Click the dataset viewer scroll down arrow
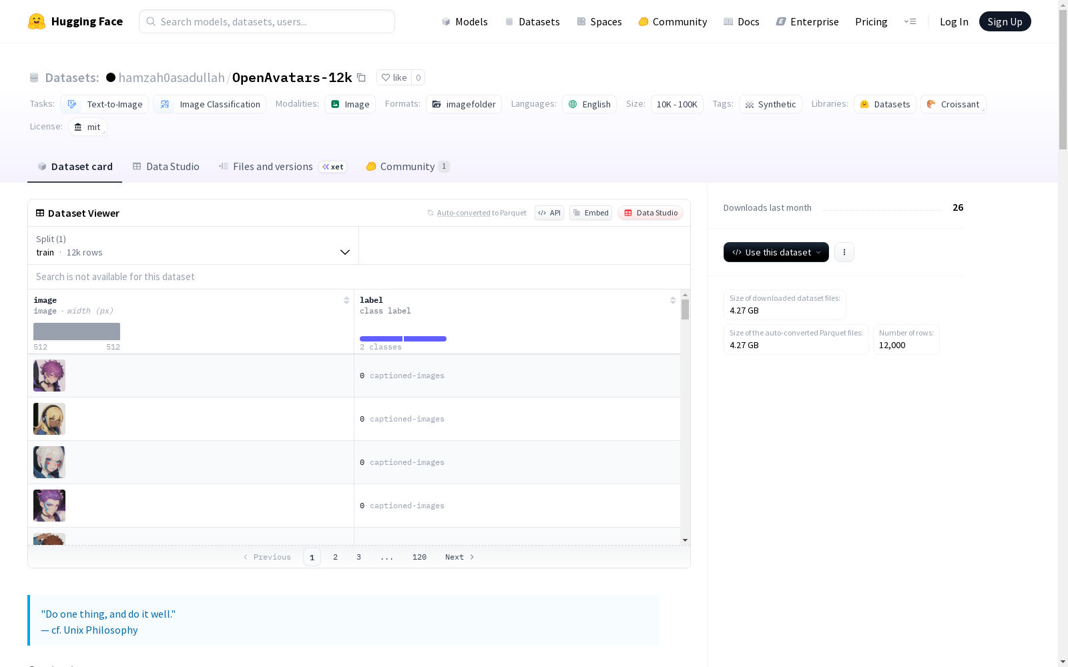 (685, 540)
